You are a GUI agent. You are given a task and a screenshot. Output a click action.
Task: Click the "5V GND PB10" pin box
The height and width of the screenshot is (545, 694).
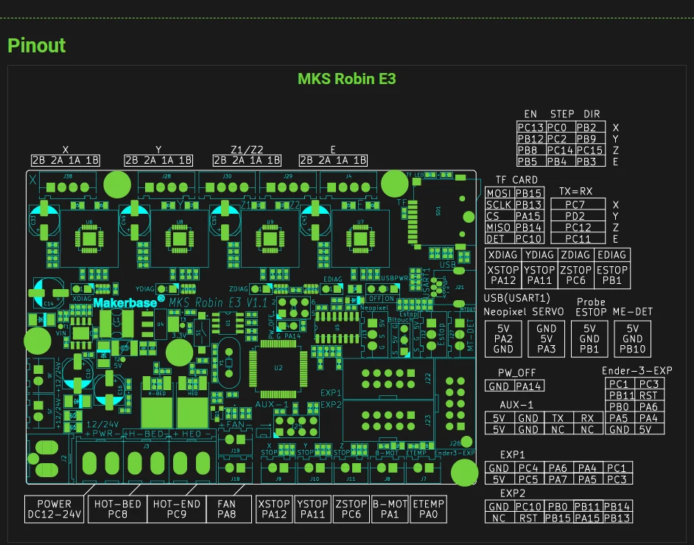(632, 339)
